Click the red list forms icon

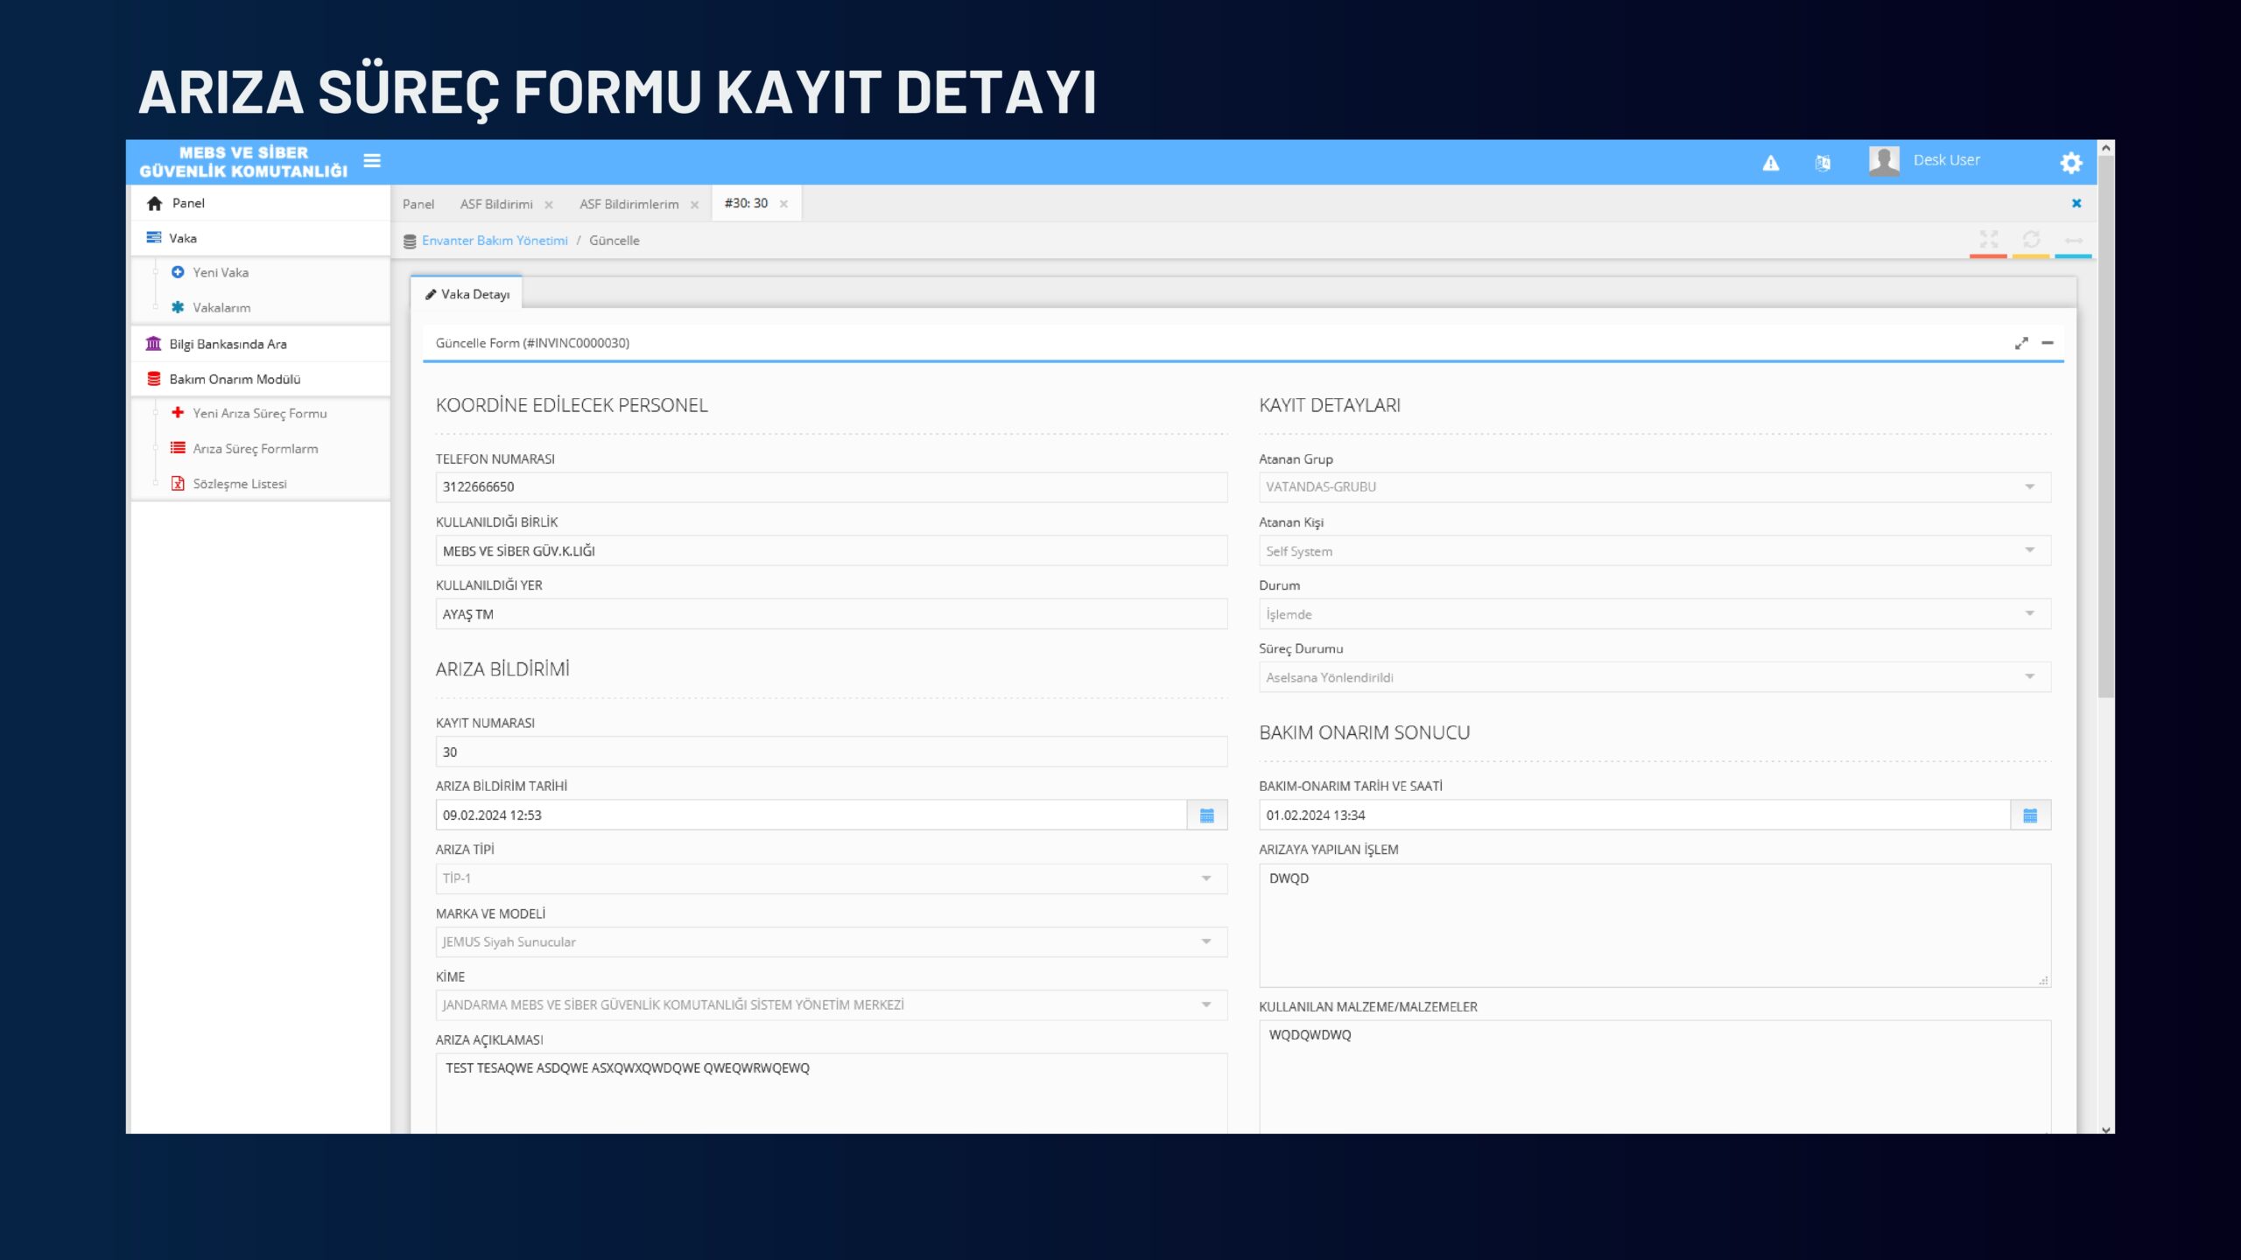tap(178, 448)
